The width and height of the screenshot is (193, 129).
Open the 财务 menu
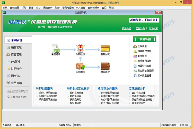pyautogui.click(x=57, y=8)
